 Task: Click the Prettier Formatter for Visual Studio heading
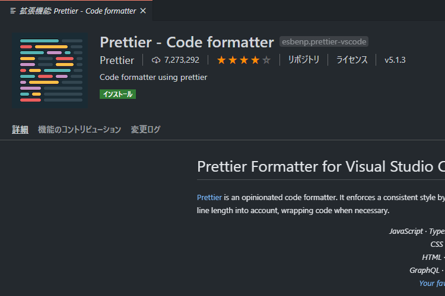coord(321,166)
